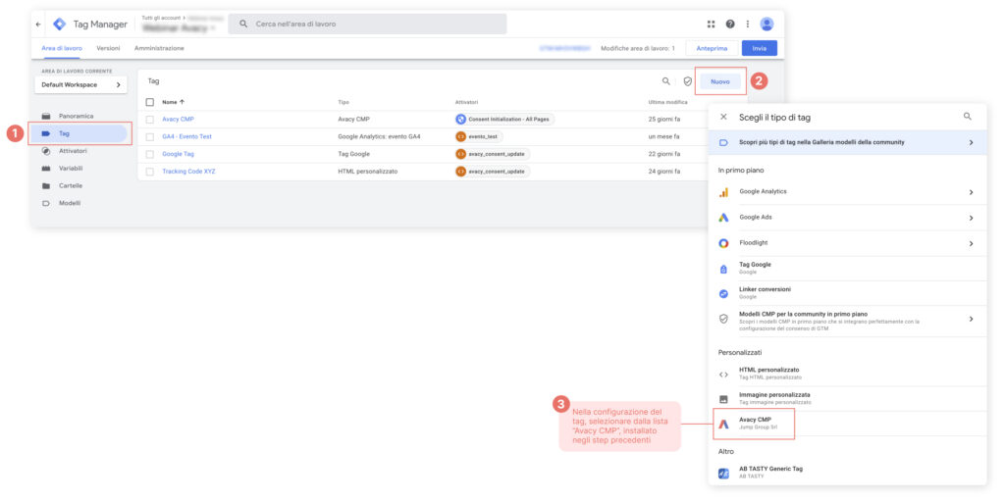Expand the Modelli CMP per la community chevron
The image size is (1005, 503).
click(x=971, y=319)
